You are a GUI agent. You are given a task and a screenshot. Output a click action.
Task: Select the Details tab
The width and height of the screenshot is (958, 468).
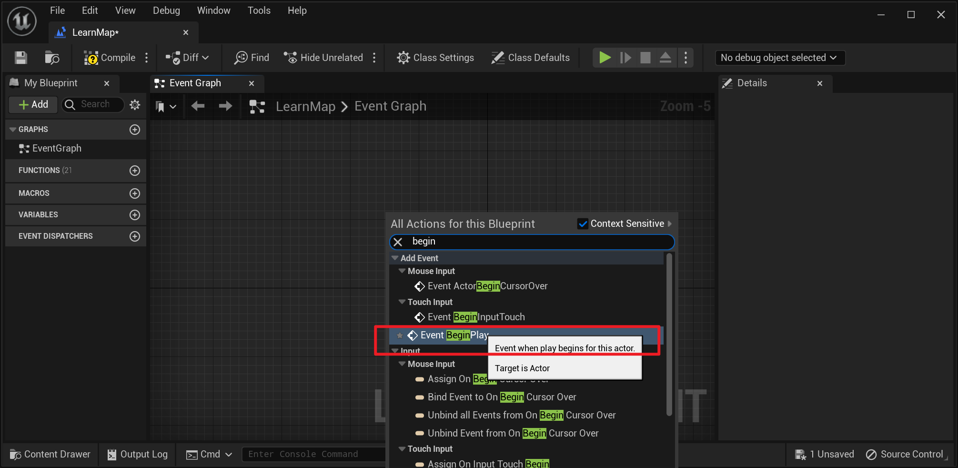pyautogui.click(x=752, y=83)
